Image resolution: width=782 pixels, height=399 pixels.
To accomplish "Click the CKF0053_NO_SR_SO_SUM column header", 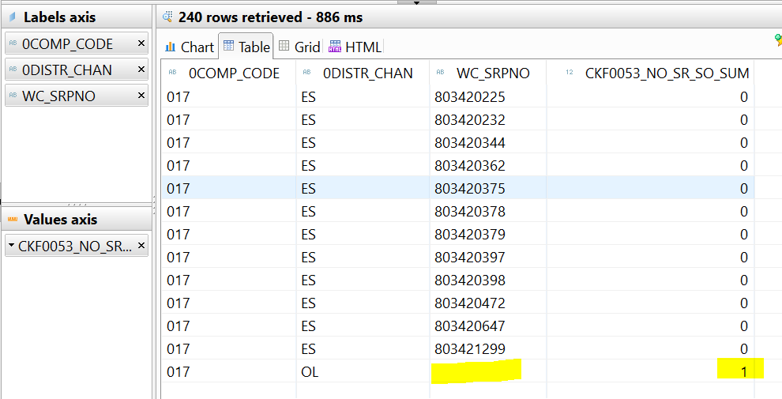I will (x=666, y=73).
